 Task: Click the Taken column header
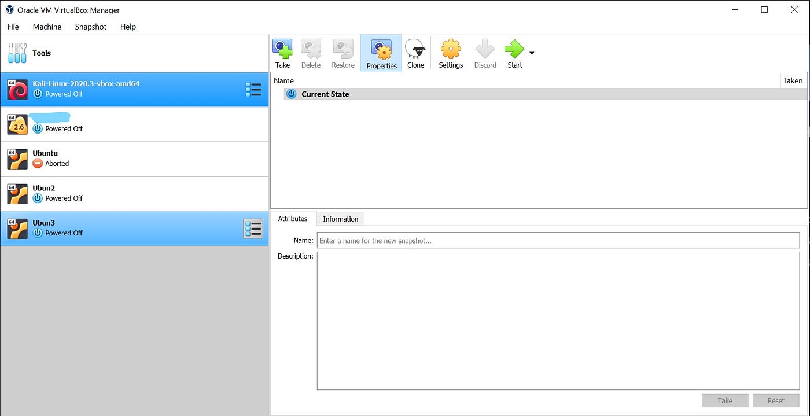[793, 80]
